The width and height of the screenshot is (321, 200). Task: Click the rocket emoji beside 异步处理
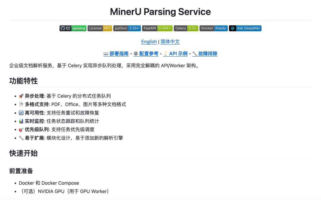coord(21,96)
